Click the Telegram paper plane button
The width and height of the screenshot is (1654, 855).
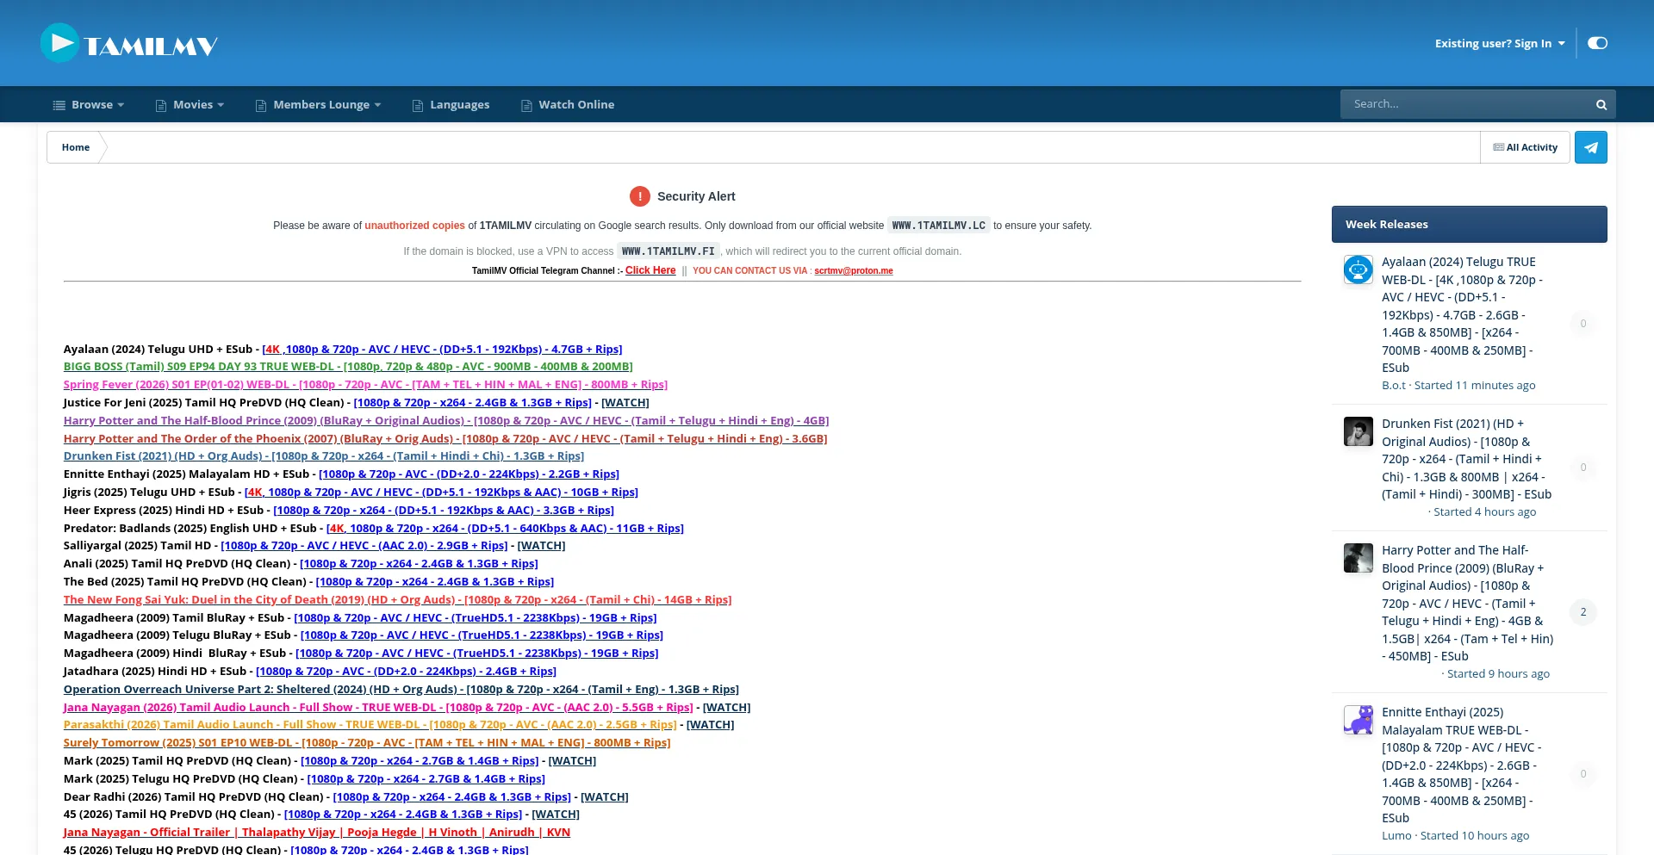coord(1590,147)
